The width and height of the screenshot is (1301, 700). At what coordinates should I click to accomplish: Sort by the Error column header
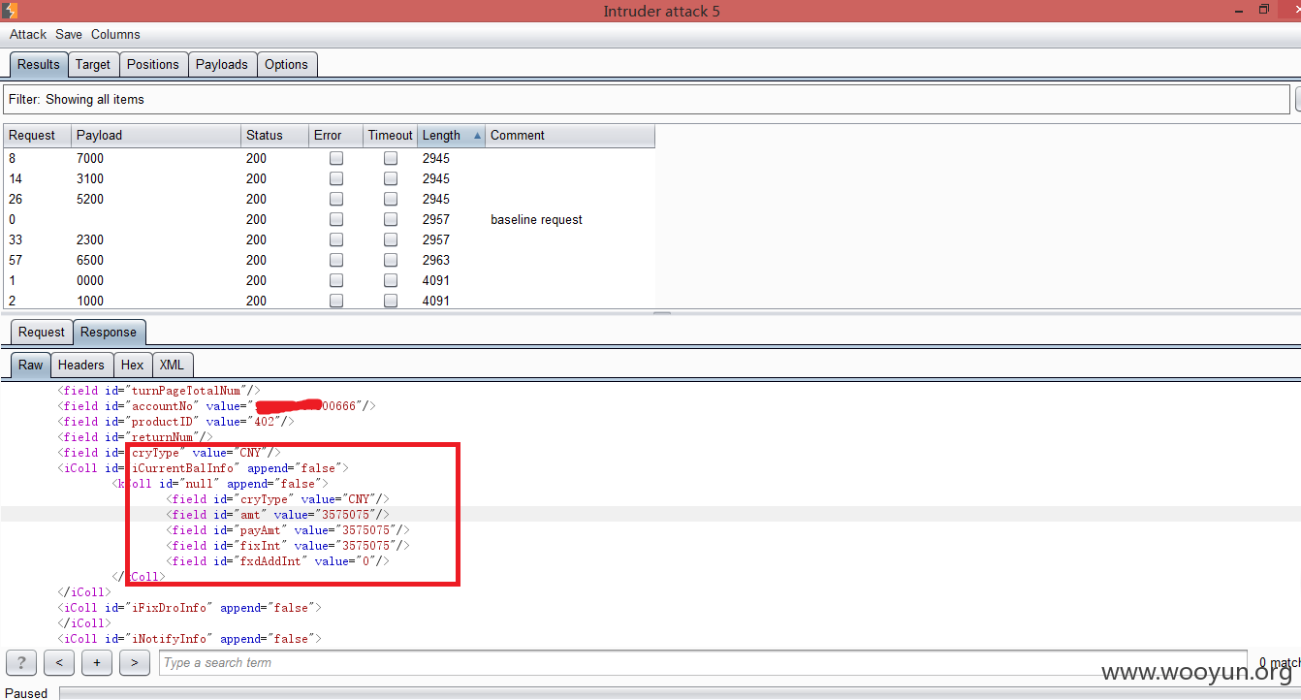pos(335,136)
